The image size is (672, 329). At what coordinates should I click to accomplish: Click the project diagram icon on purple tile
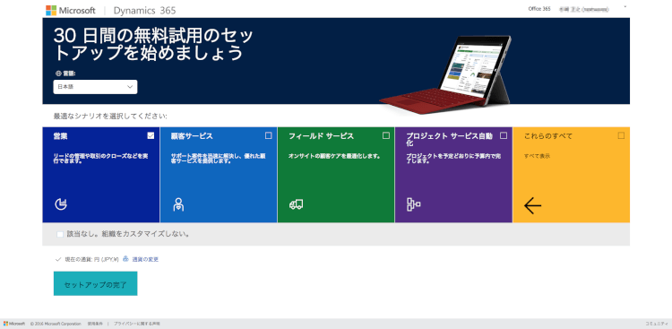pos(413,204)
